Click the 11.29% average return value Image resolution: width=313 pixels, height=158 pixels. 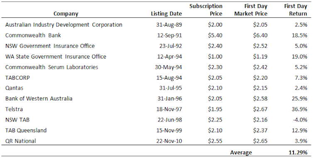click(298, 153)
